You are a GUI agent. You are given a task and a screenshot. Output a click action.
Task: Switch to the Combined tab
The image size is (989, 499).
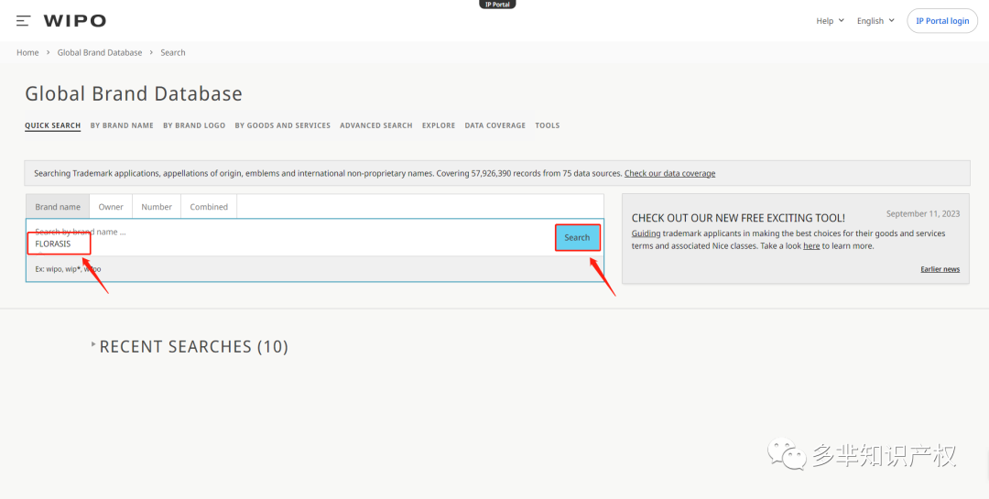pos(209,206)
